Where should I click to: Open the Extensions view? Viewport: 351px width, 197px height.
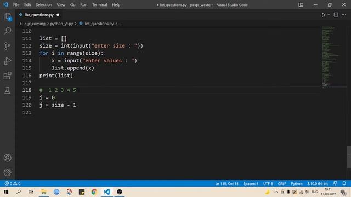(x=7, y=76)
